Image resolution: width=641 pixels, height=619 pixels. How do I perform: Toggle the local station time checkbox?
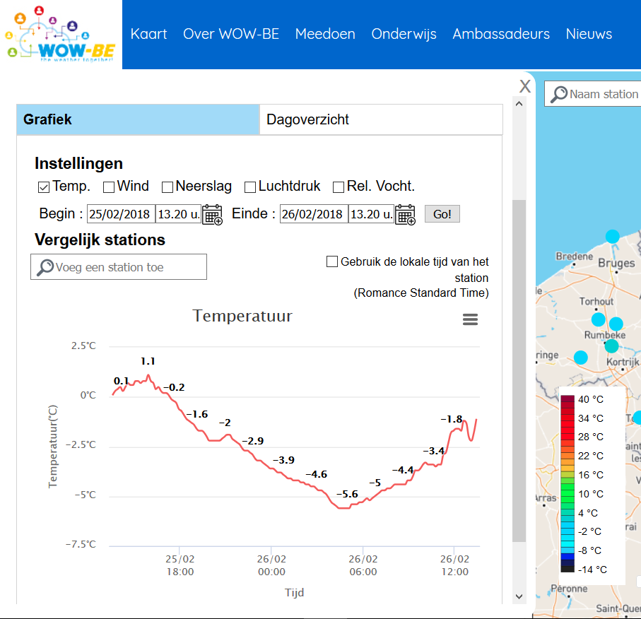pyautogui.click(x=332, y=262)
